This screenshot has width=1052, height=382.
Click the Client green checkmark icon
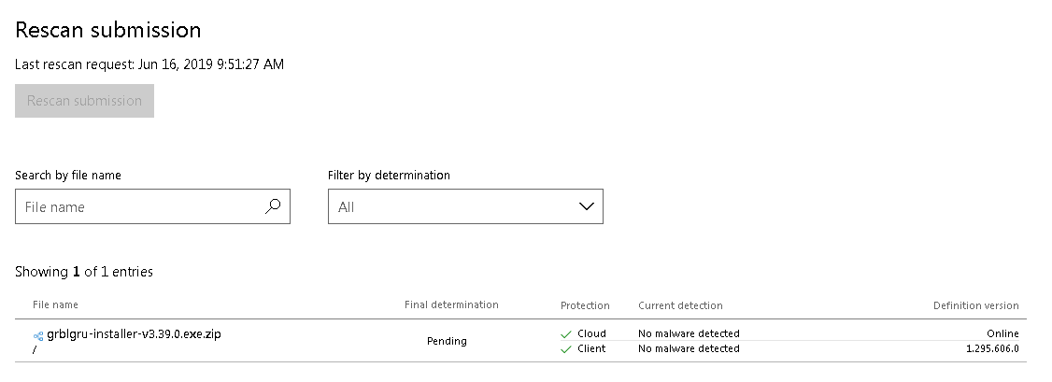pos(566,349)
